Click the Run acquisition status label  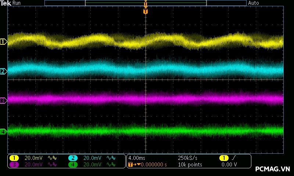tap(17, 3)
